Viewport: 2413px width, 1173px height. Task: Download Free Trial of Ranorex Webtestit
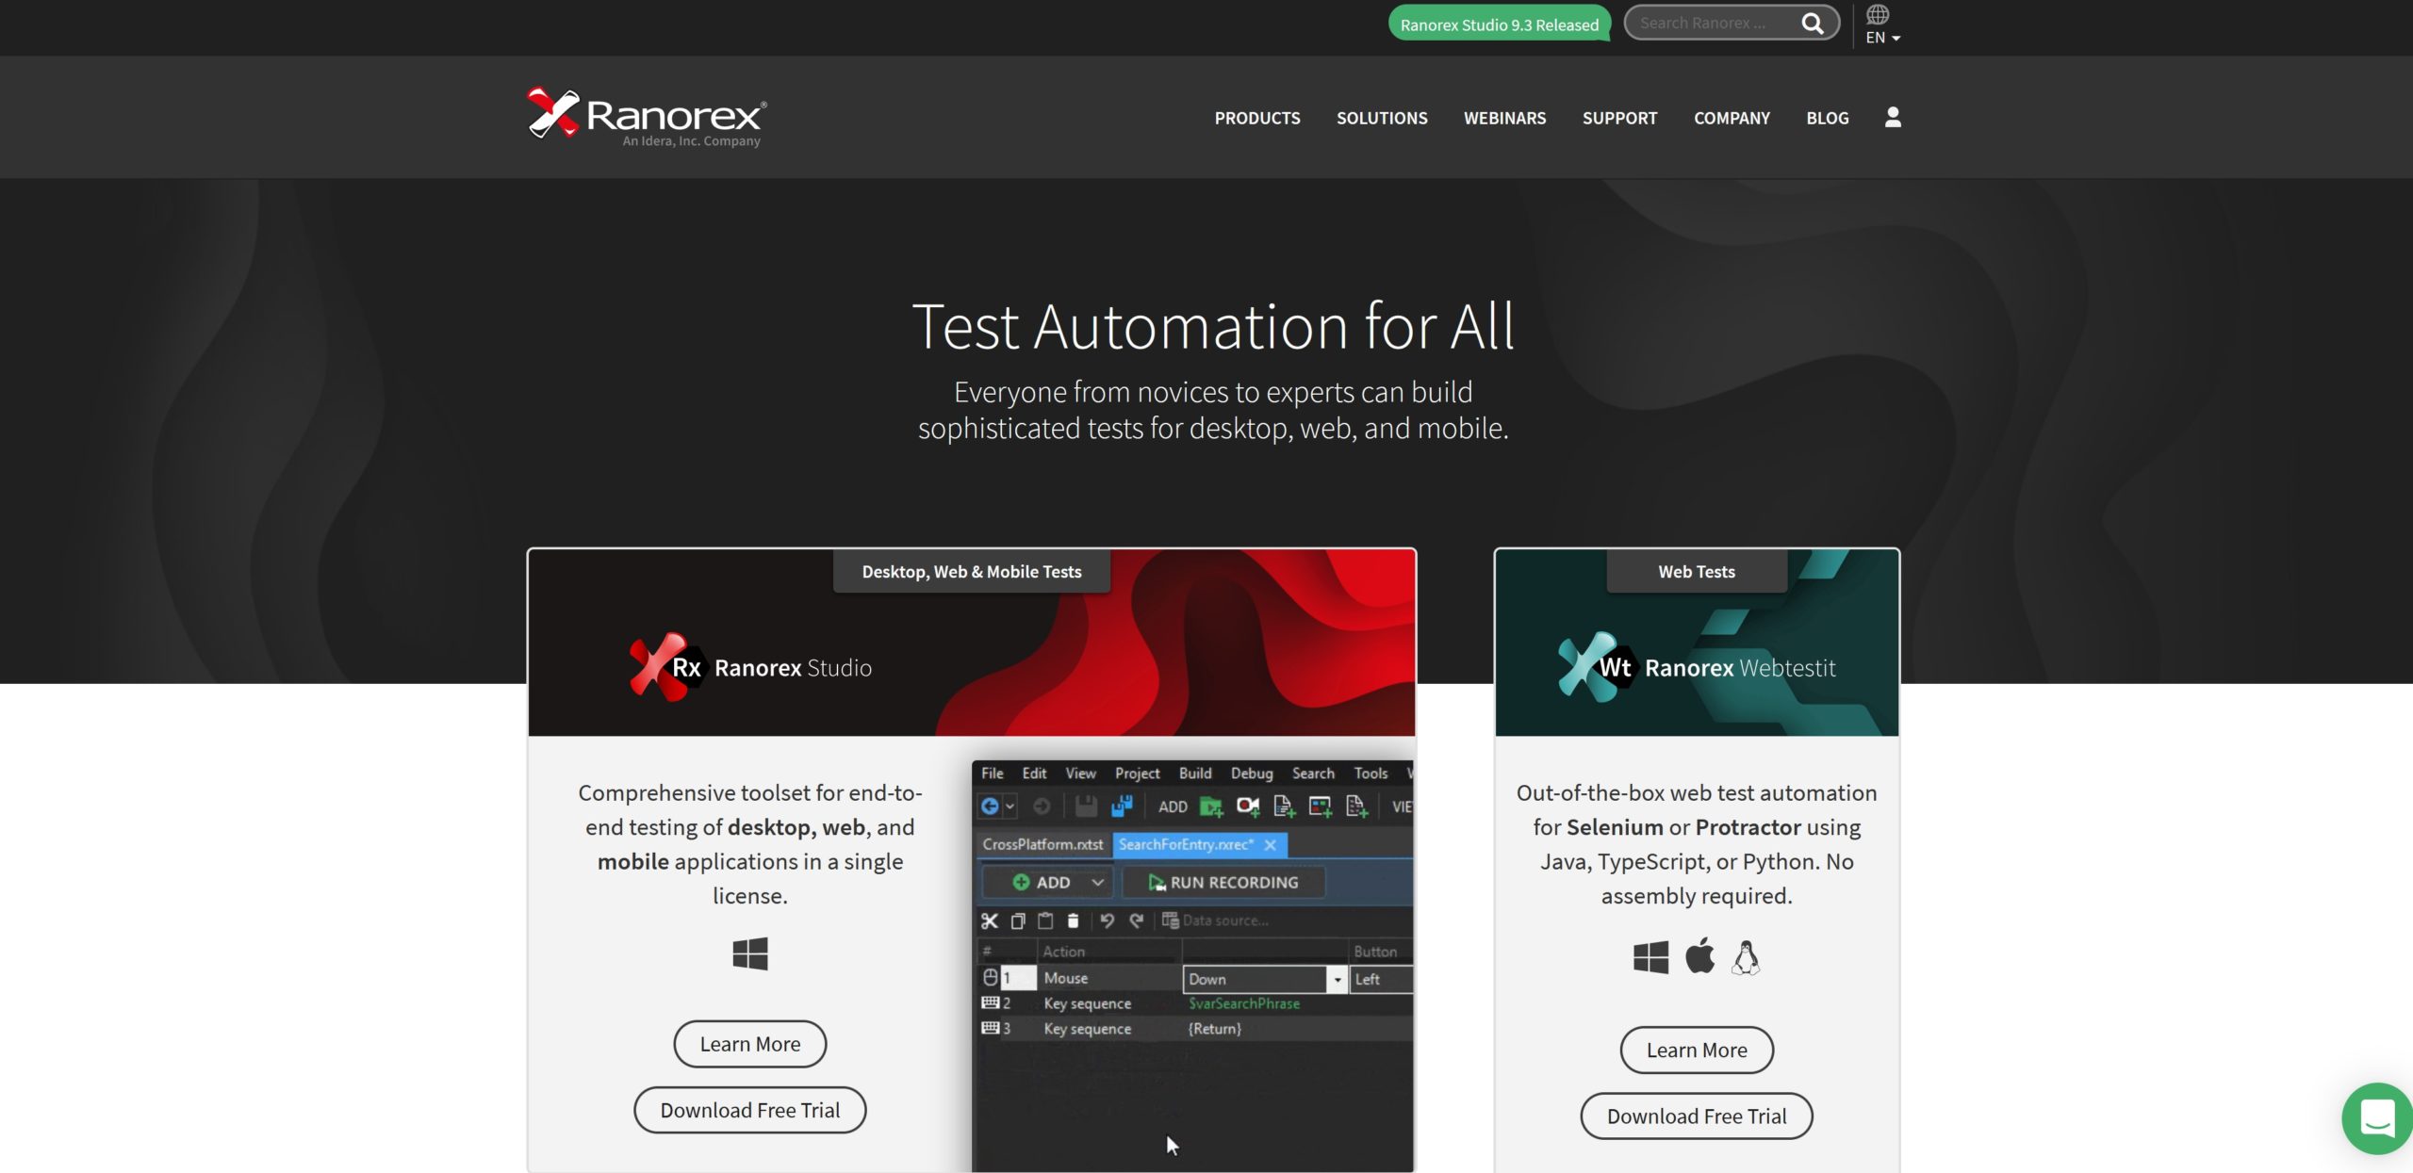[x=1697, y=1116]
